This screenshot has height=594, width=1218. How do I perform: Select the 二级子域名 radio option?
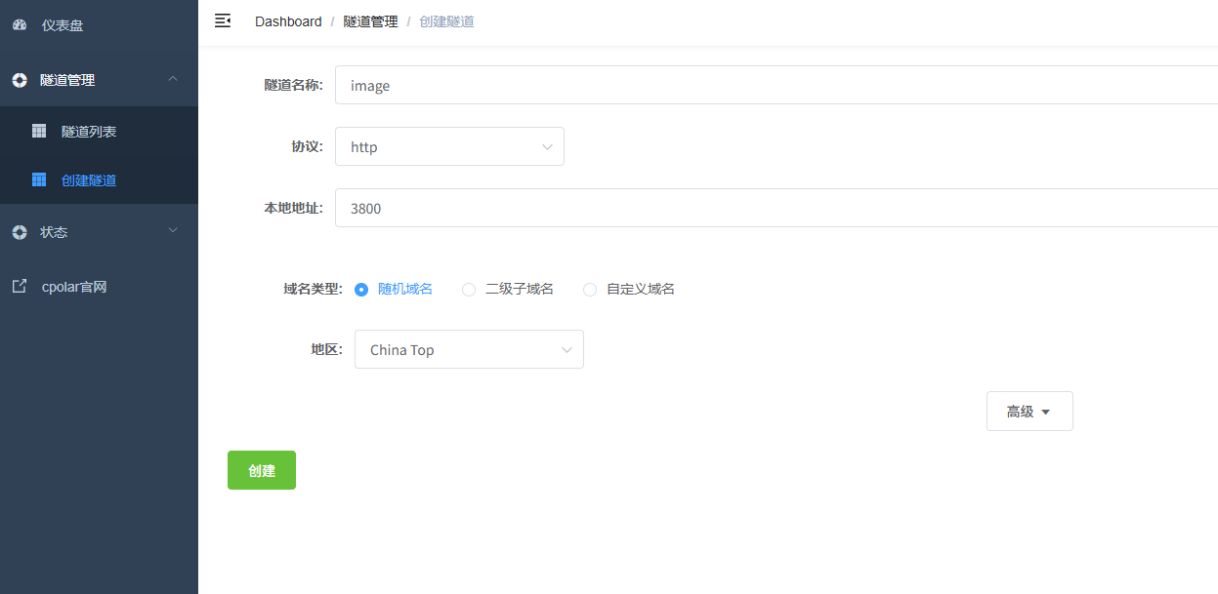(469, 289)
